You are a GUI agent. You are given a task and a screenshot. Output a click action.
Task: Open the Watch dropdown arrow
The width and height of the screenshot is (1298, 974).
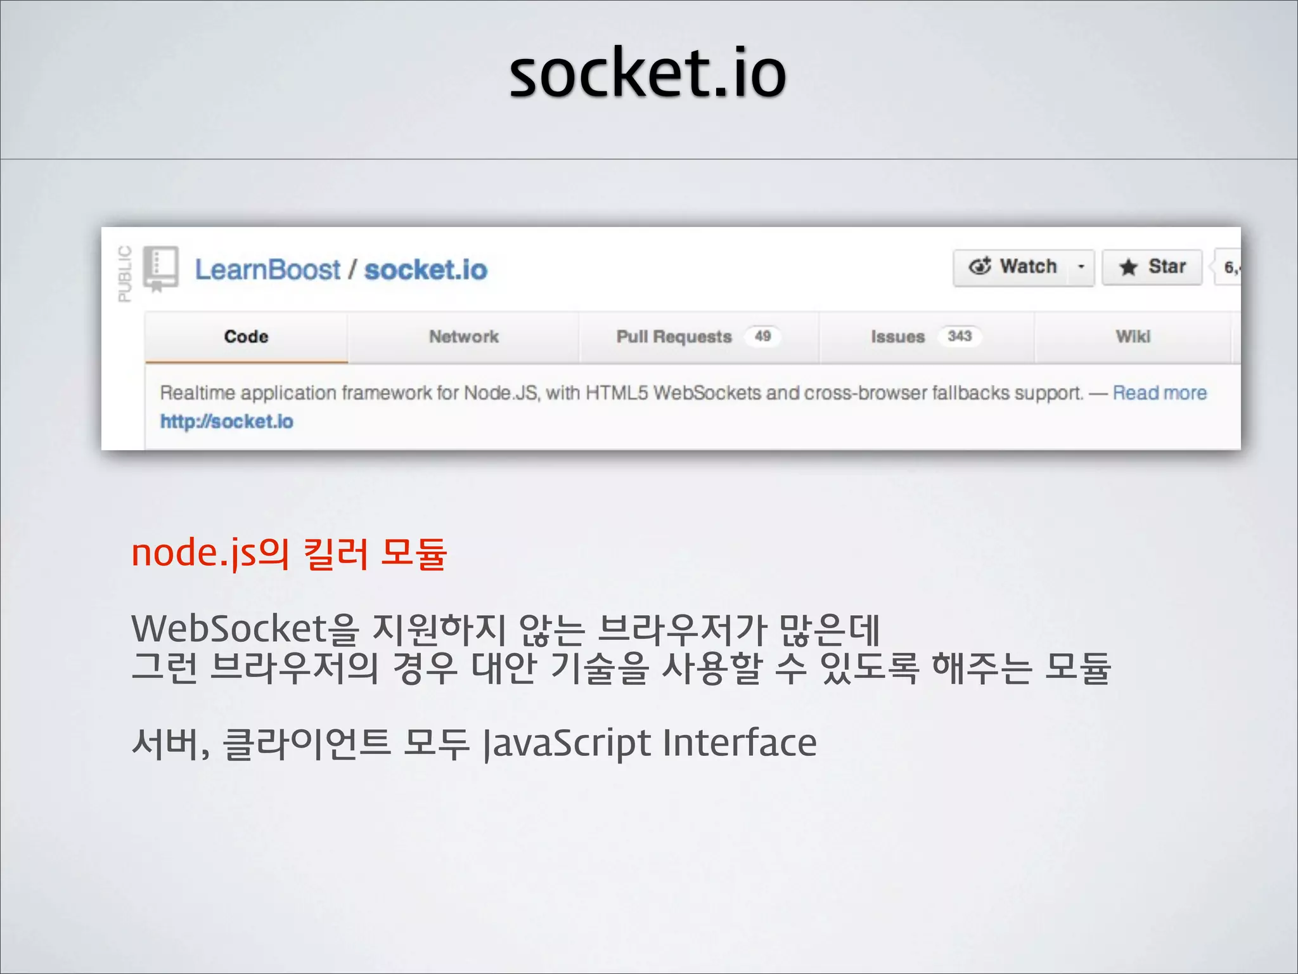[x=1081, y=267]
